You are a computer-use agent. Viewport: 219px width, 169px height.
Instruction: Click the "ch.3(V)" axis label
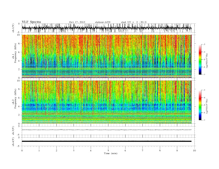[x=13, y=131]
